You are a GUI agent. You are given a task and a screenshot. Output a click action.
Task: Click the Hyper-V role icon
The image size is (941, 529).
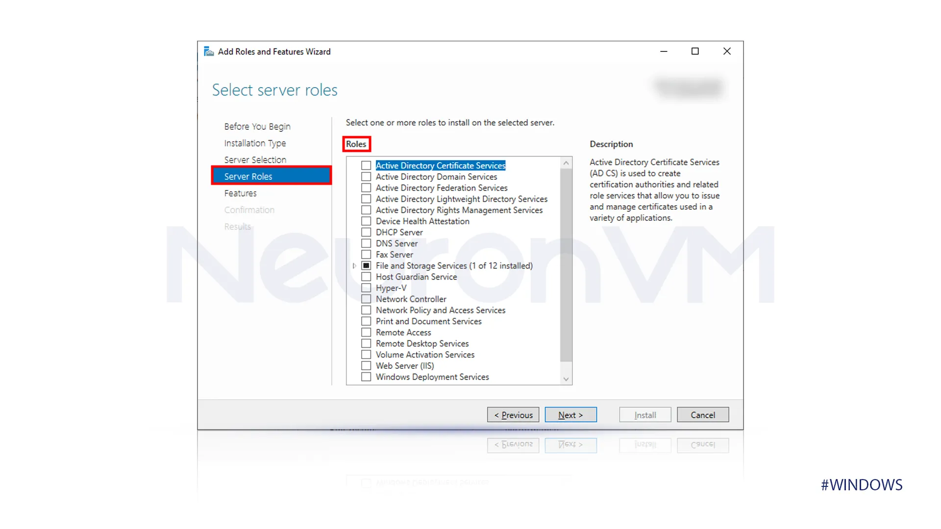coord(366,288)
